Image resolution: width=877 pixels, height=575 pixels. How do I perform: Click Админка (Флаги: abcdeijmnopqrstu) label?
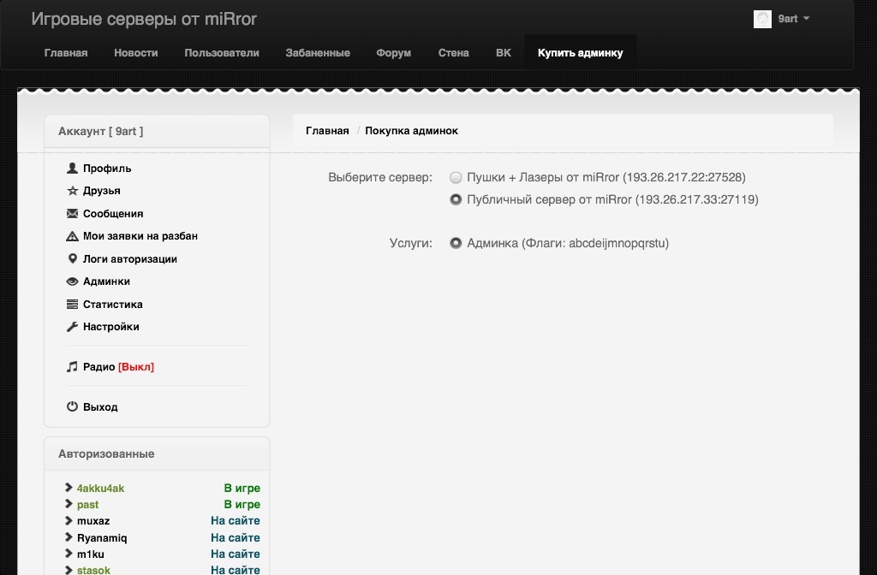click(568, 243)
